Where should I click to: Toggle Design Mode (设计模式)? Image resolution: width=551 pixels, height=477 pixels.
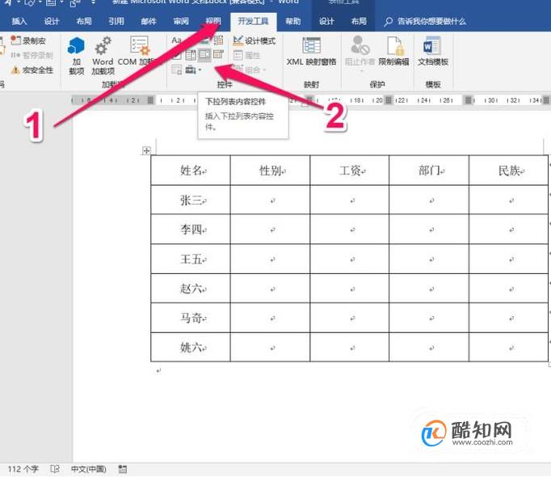click(x=254, y=40)
